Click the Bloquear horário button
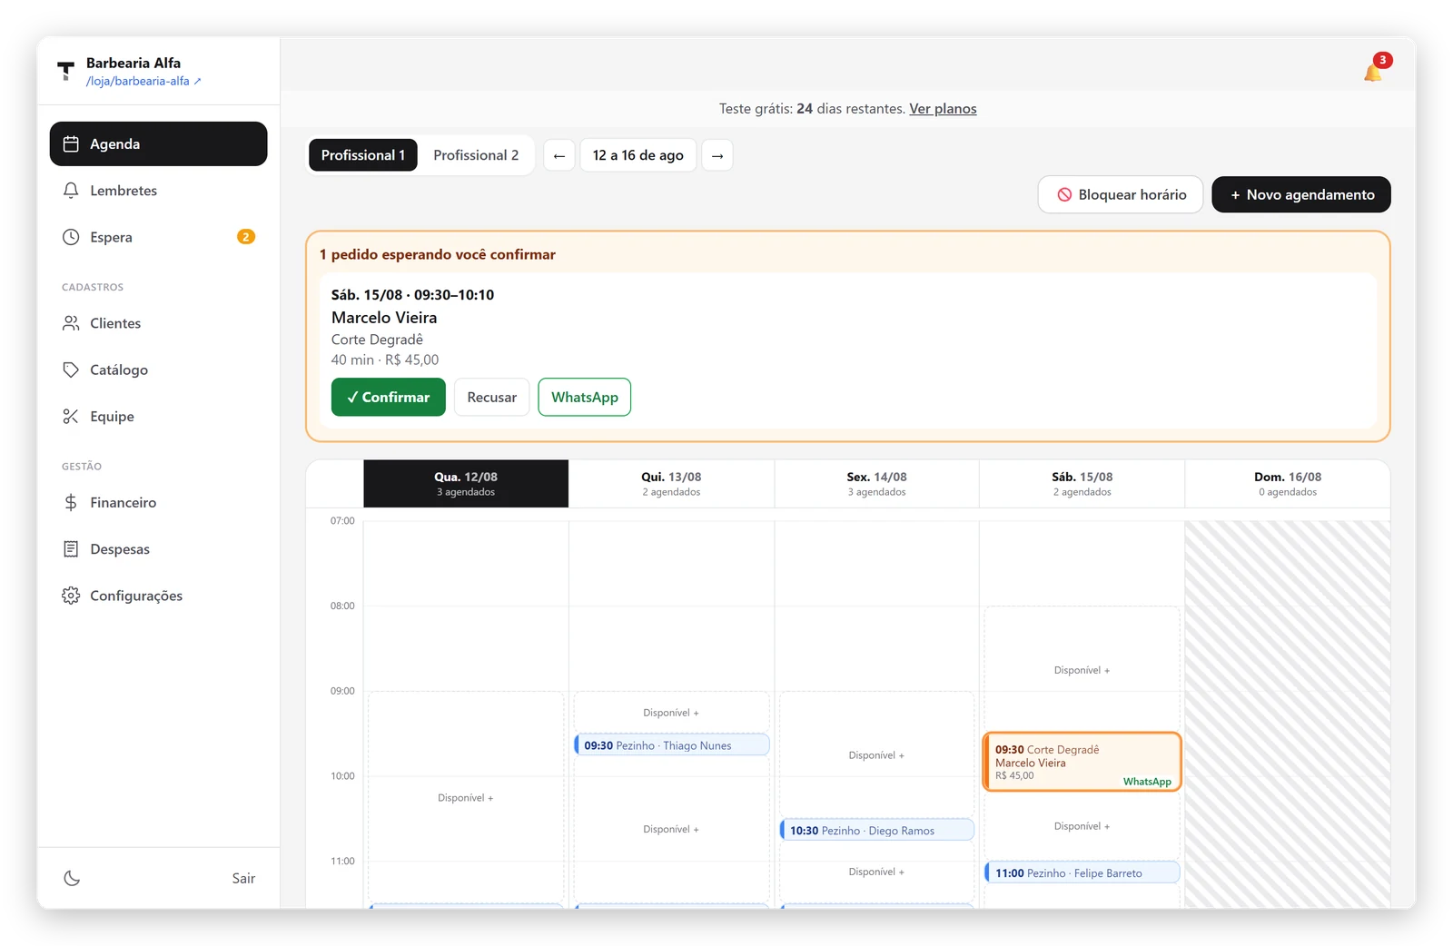This screenshot has width=1453, height=946. (x=1121, y=194)
